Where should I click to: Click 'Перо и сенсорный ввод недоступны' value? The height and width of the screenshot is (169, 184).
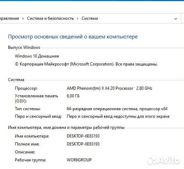click(x=118, y=116)
